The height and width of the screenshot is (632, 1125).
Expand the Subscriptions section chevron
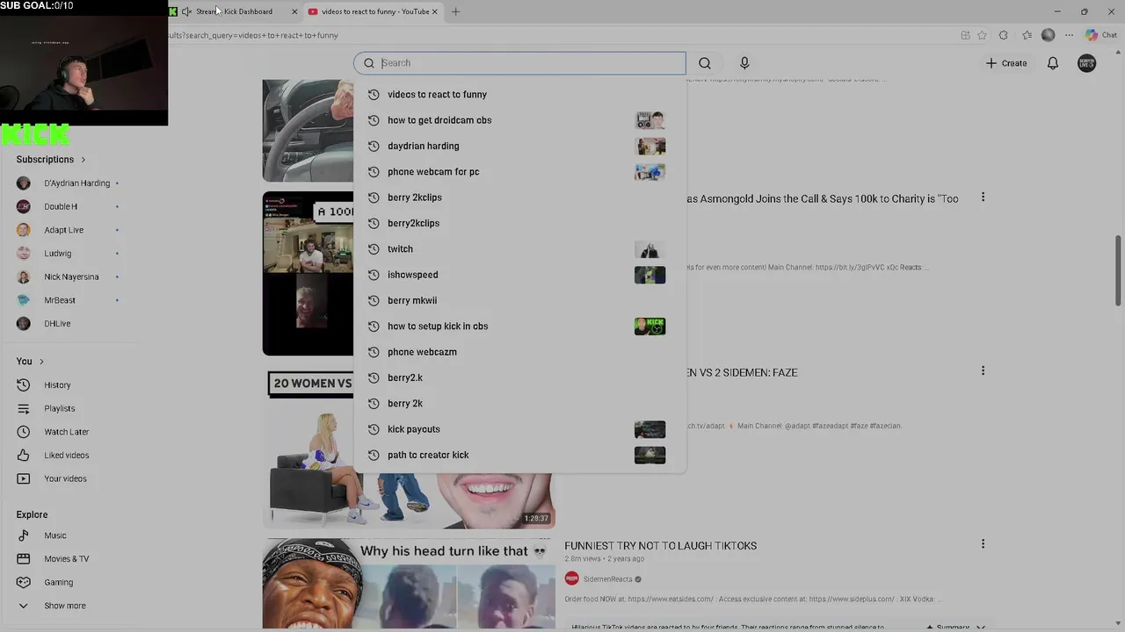[83, 160]
